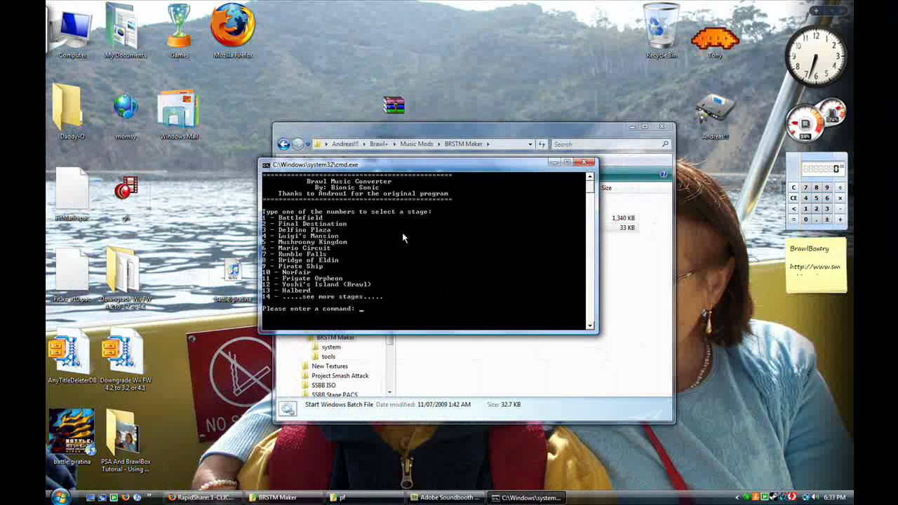Expand the address bar history dropdown
This screenshot has width=898, height=505.
click(530, 144)
